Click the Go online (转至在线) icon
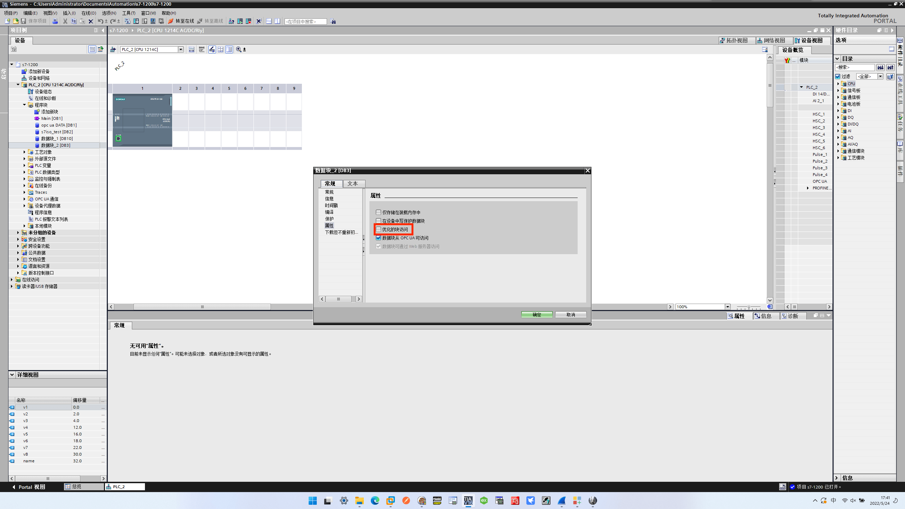Viewport: 905px width, 509px height. tap(171, 21)
